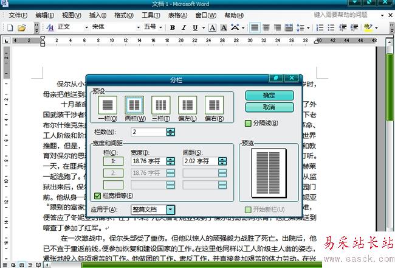The width and height of the screenshot is (395, 268).
Task: Decrease paragraph indent
Action: 343,27
